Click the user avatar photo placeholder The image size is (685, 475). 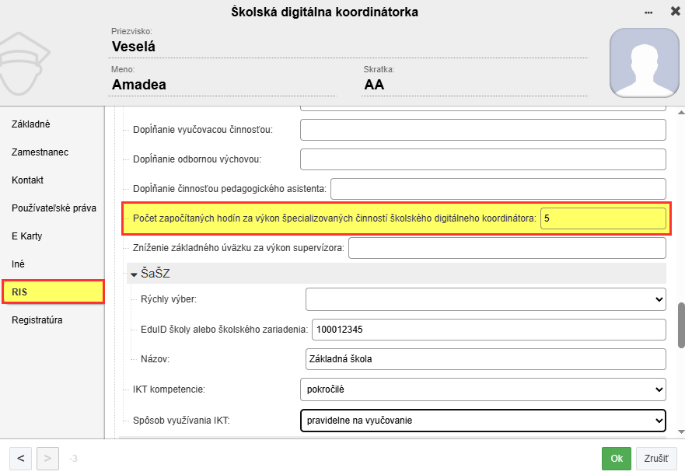point(641,64)
